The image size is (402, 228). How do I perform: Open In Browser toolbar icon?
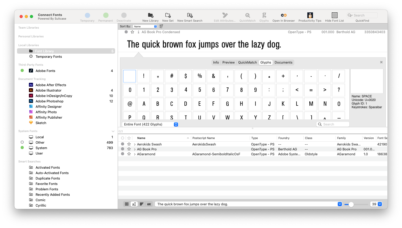pos(284,15)
